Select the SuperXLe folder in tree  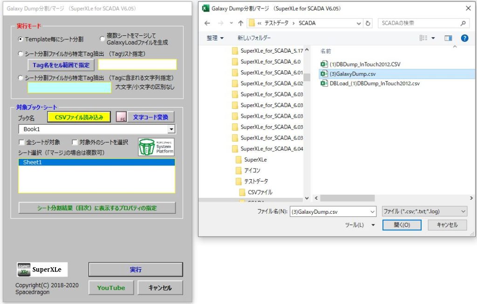255,160
